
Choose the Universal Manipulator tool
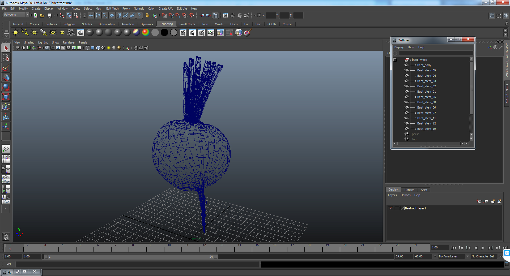[6, 107]
